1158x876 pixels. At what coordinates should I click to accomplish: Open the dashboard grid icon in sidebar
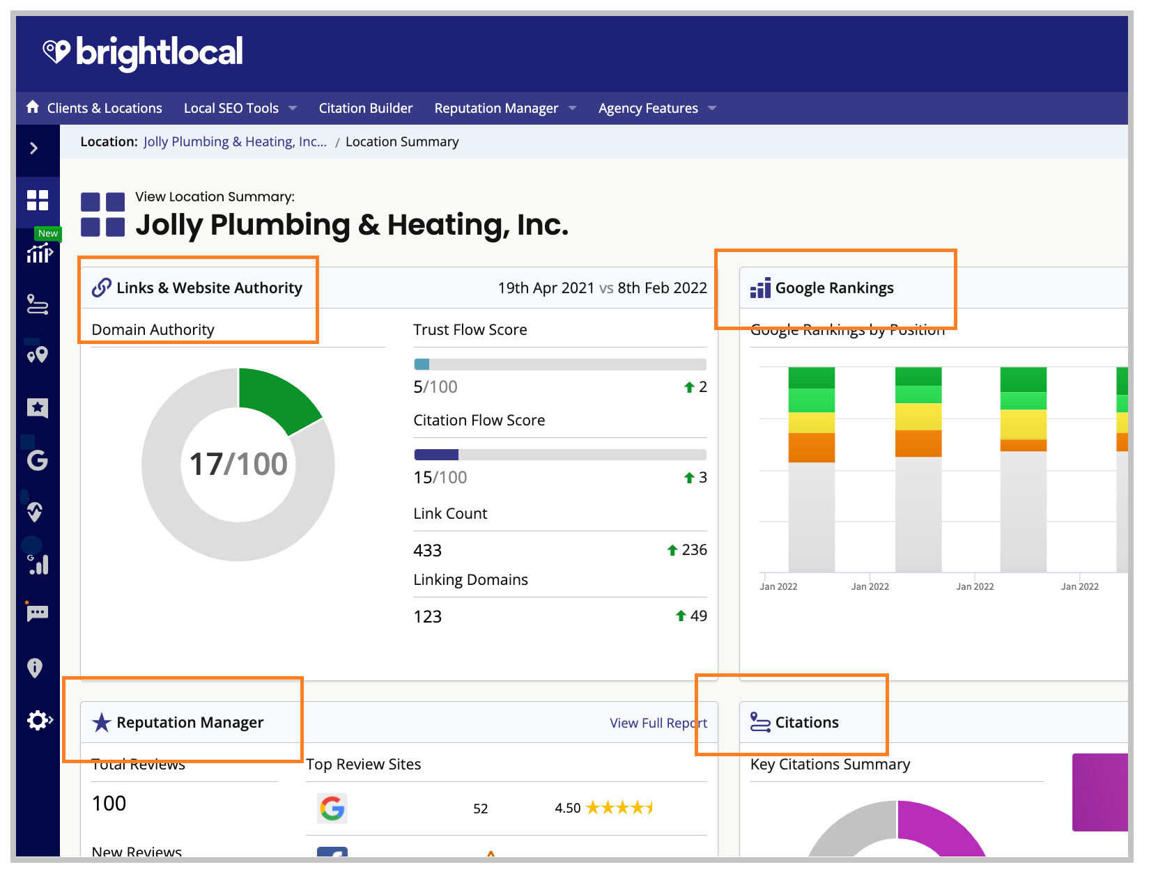coord(38,201)
